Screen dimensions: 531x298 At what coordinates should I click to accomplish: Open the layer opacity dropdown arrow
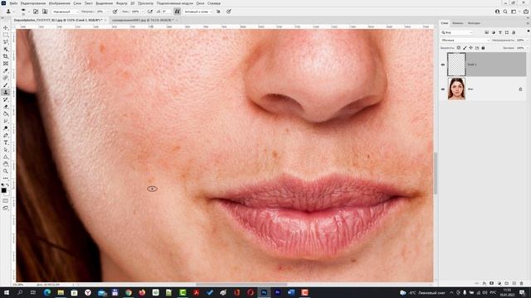pyautogui.click(x=528, y=41)
